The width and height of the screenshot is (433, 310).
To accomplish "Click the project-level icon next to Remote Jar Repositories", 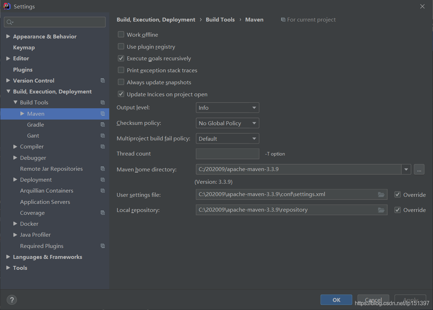I will pos(103,169).
